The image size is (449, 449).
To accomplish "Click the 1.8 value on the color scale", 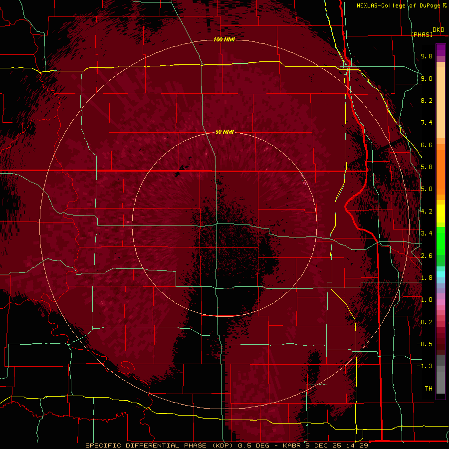I will pos(427,278).
